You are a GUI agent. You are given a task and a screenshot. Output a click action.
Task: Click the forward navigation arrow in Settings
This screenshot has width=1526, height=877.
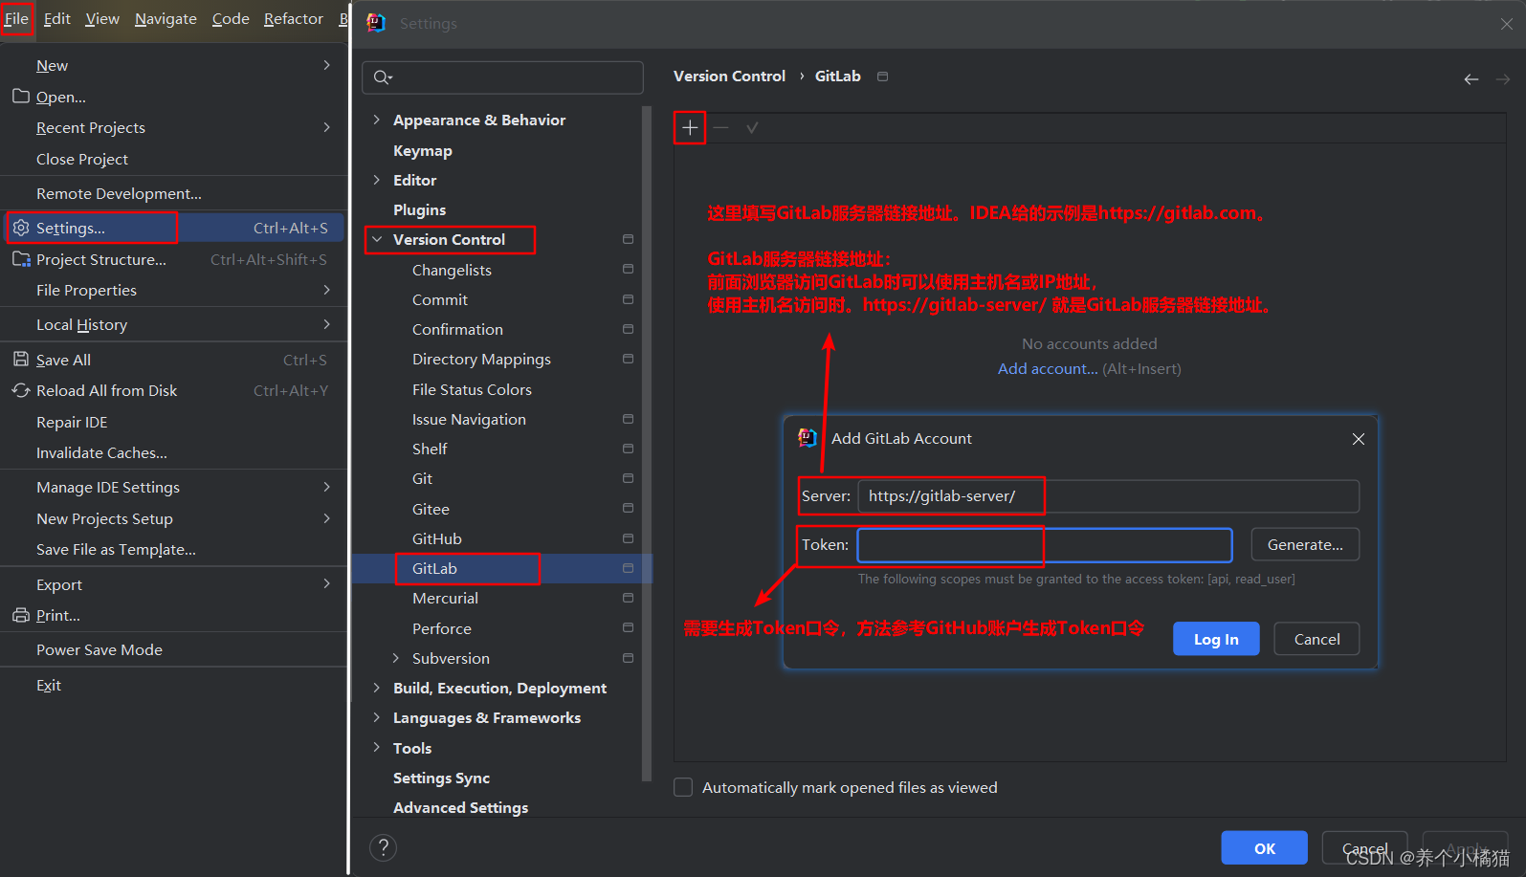pos(1503,79)
